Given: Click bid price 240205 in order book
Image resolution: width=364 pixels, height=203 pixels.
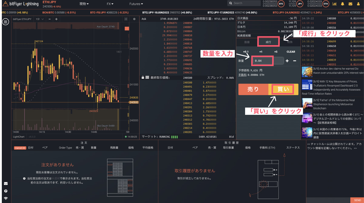Looking at the screenshot, I should click(x=188, y=132).
